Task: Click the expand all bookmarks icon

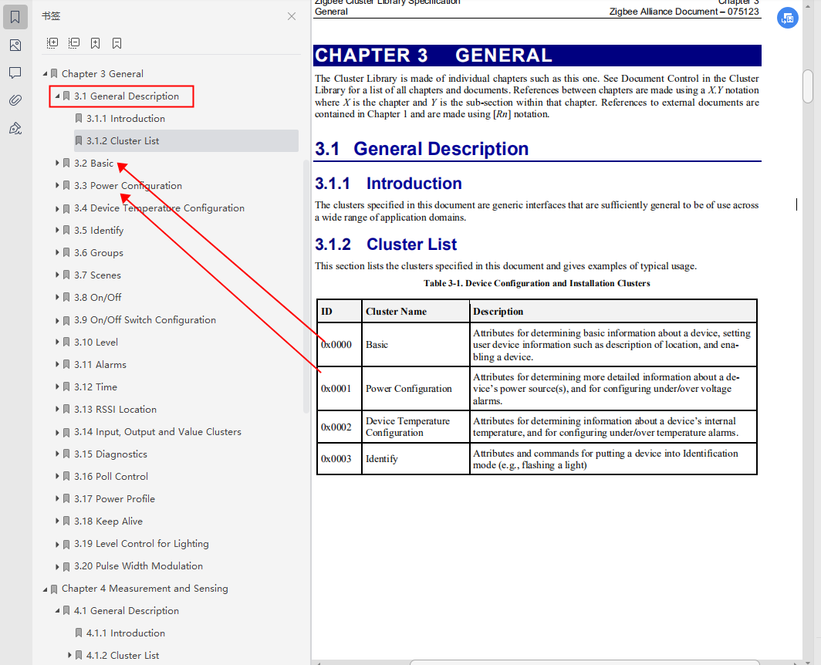Action: pos(52,43)
